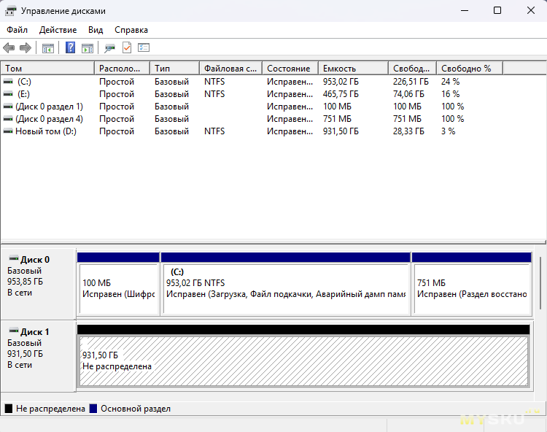The width and height of the screenshot is (547, 432).
Task: Click the Диск 1 disk label
Action: [x=35, y=332]
